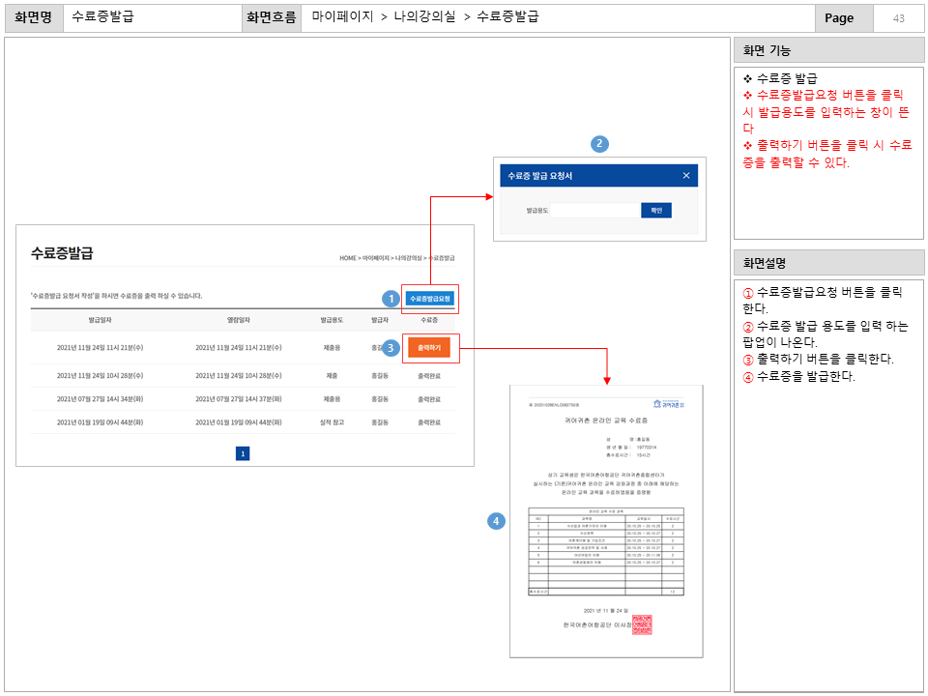Go to page 1 in pagination
The image size is (928, 696).
coord(243,452)
